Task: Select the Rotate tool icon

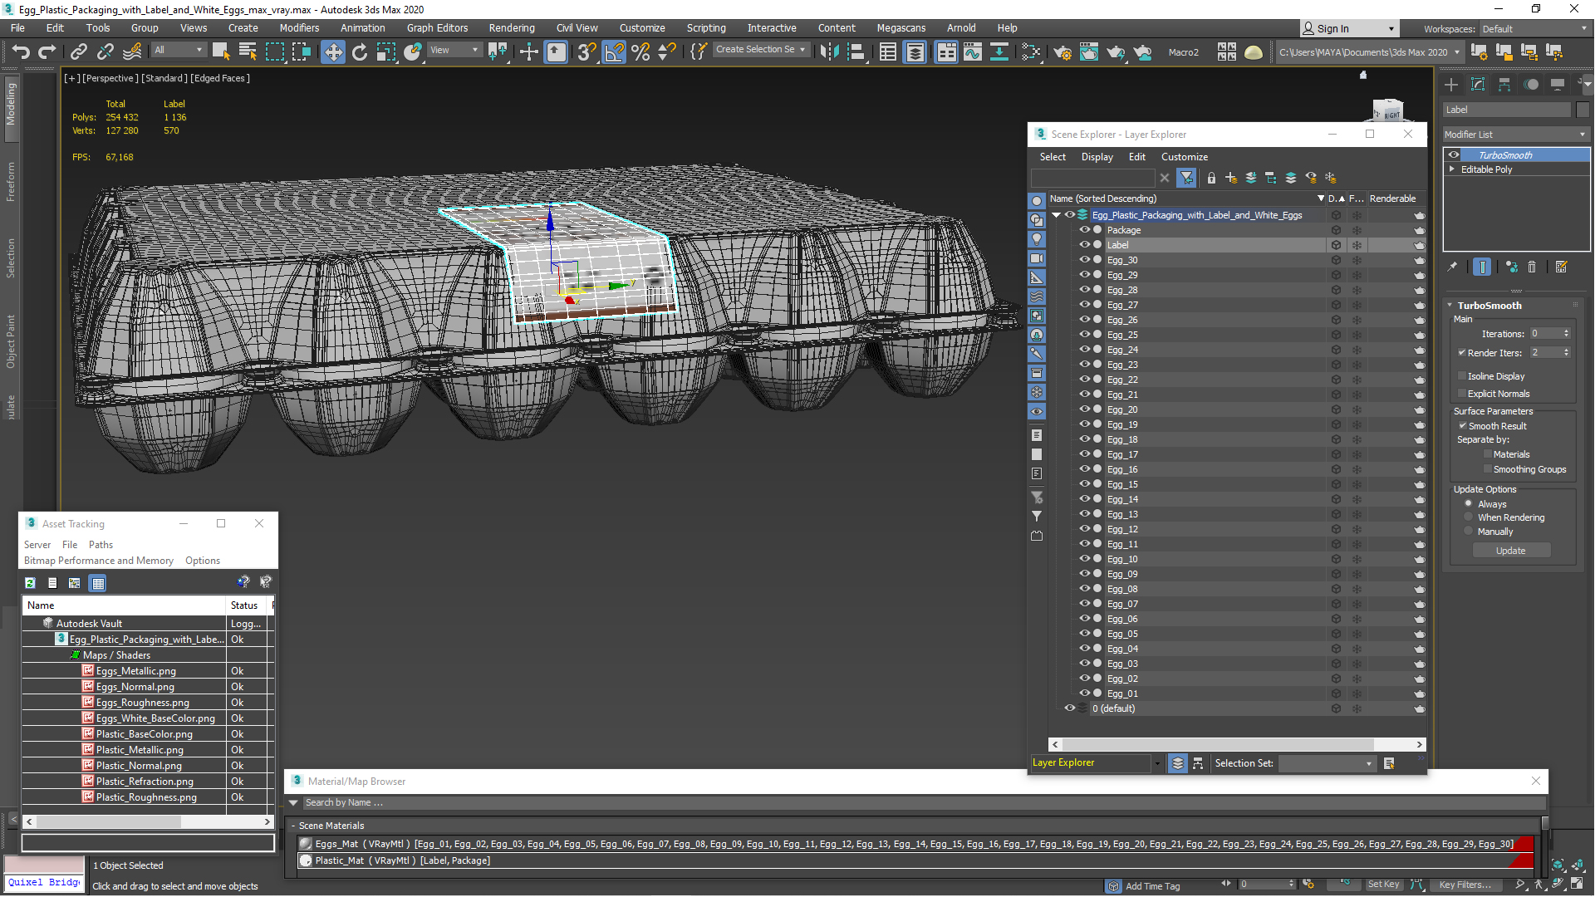Action: point(359,52)
